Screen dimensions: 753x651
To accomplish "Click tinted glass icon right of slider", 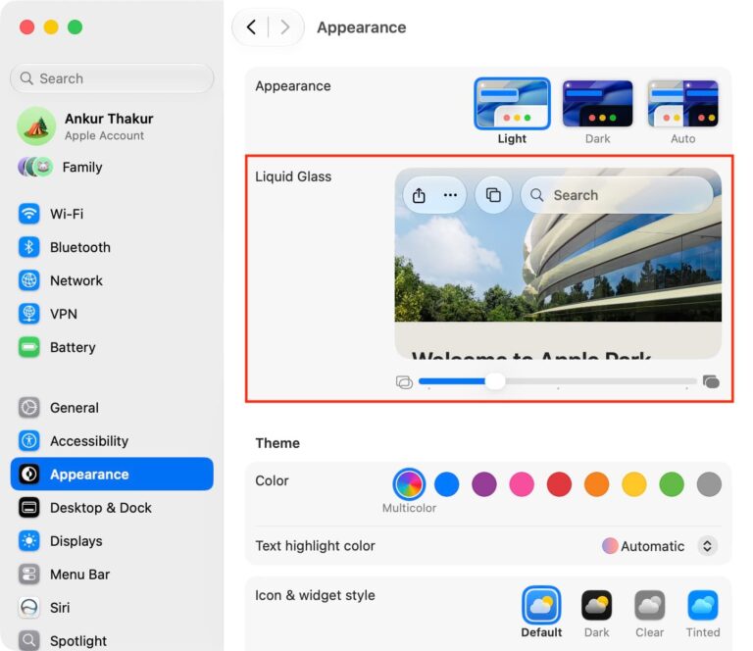I will click(711, 381).
